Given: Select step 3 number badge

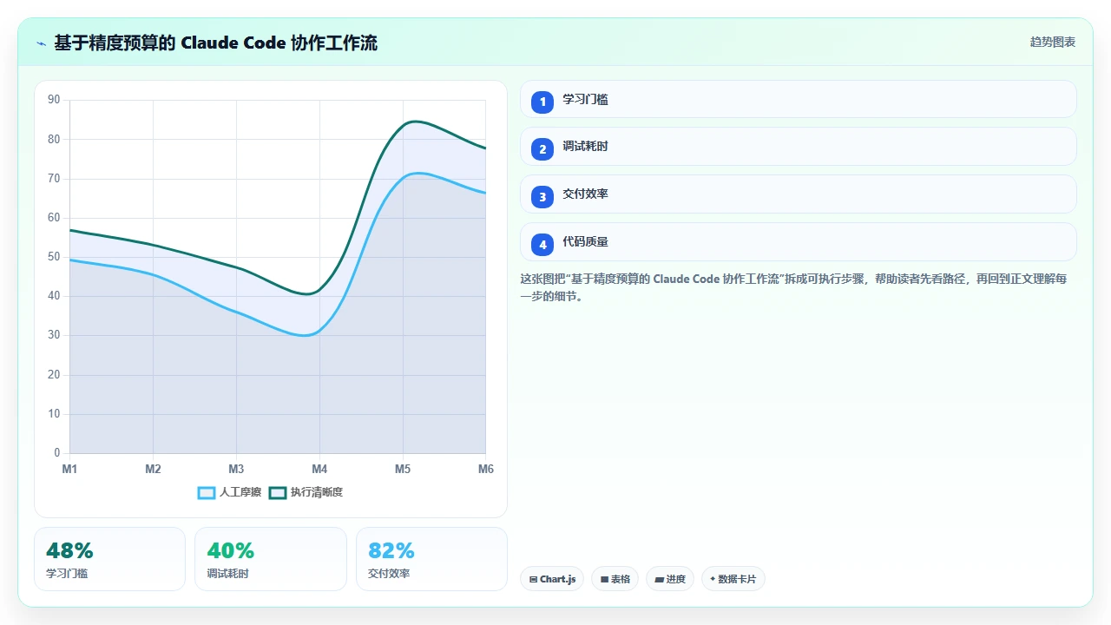Looking at the screenshot, I should 542,197.
